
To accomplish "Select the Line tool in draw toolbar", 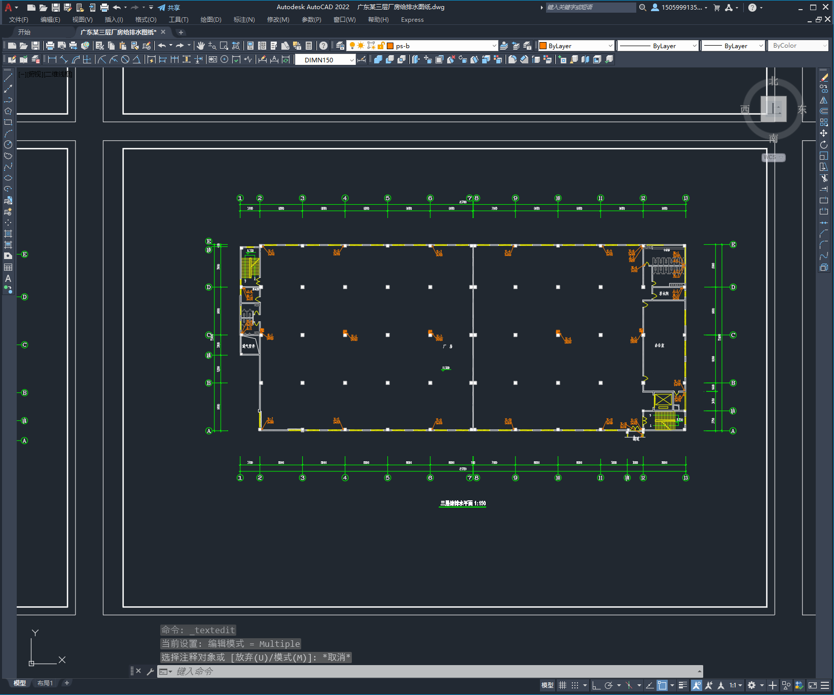I will 8,78.
